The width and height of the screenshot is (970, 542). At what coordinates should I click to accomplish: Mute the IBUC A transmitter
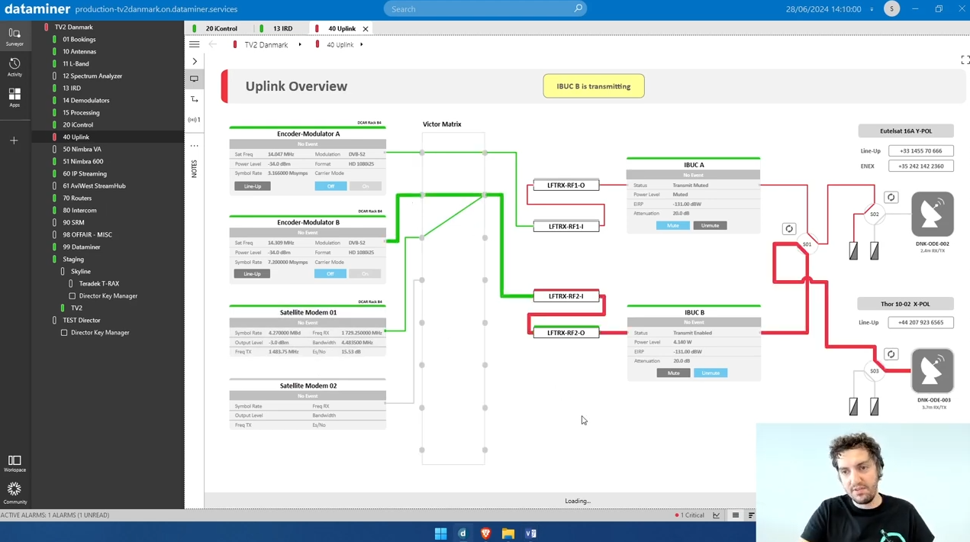click(673, 226)
